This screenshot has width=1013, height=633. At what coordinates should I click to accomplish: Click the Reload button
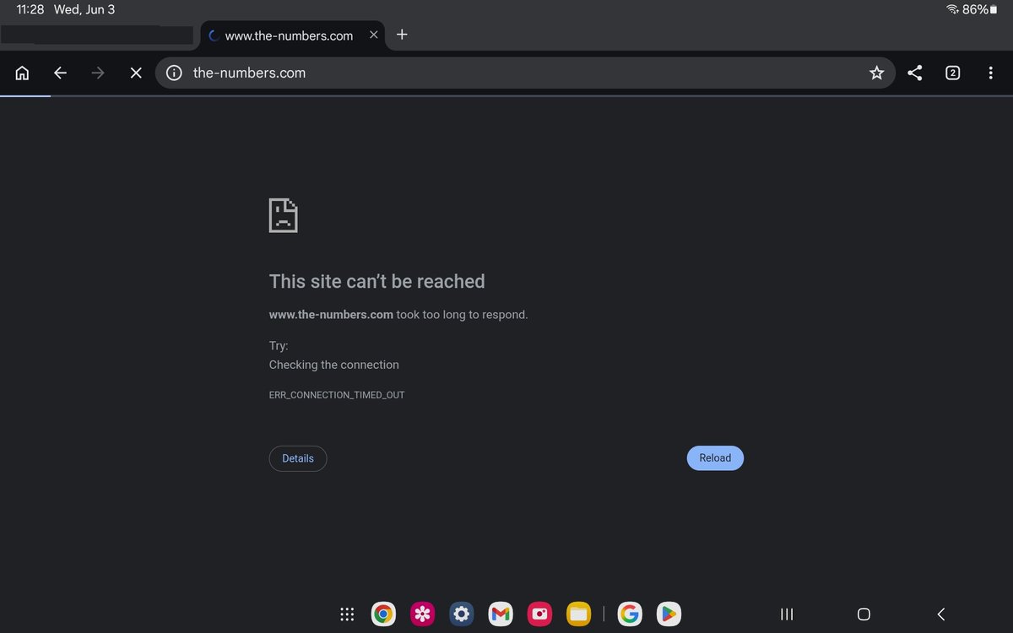click(715, 458)
